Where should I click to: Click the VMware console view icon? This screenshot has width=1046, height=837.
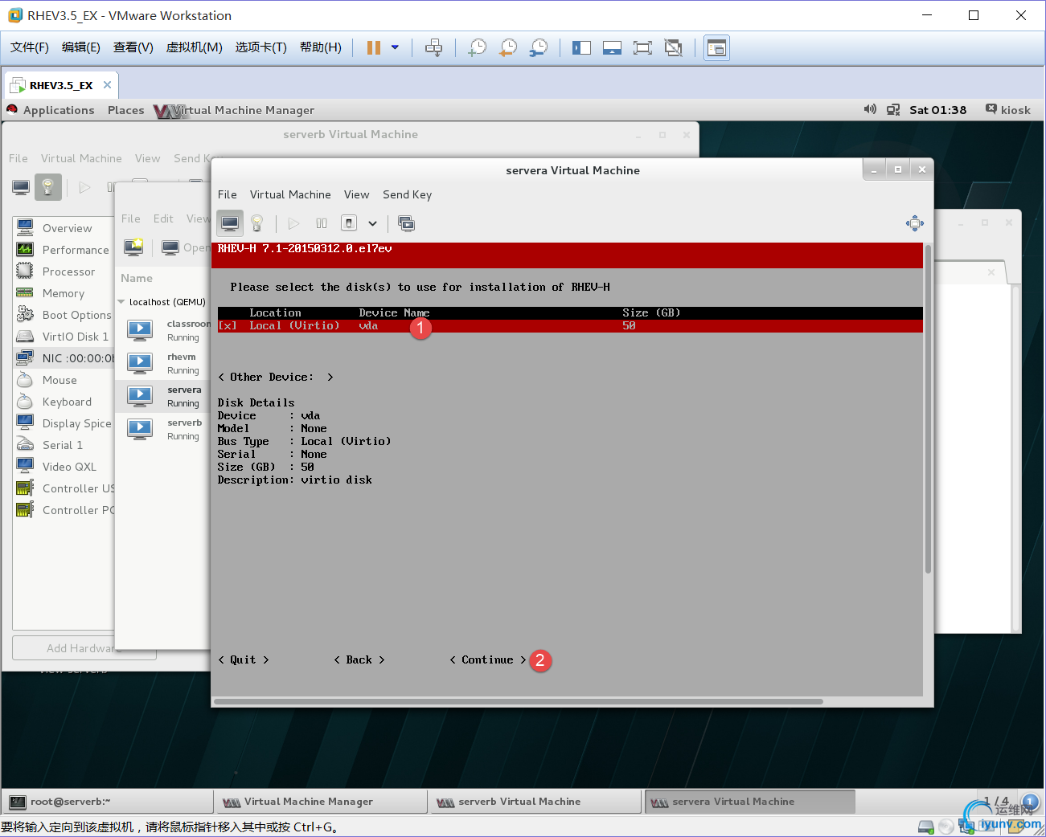click(716, 48)
